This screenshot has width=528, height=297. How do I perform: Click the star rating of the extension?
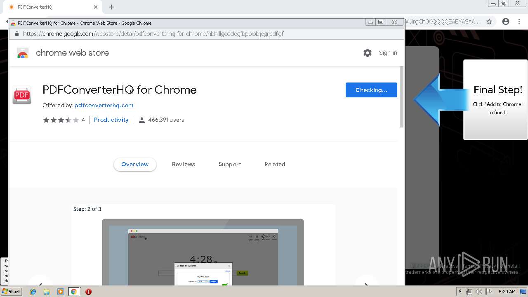tap(61, 120)
